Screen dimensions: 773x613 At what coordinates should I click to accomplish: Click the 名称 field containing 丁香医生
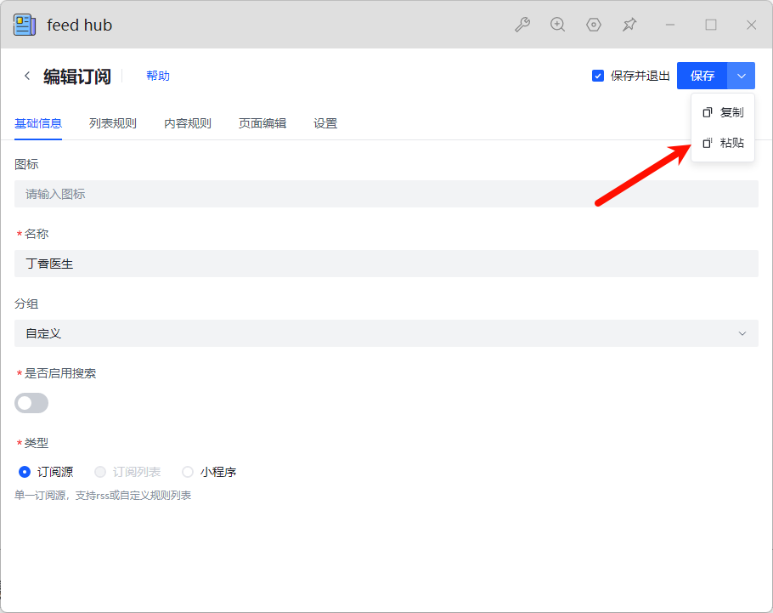[386, 264]
